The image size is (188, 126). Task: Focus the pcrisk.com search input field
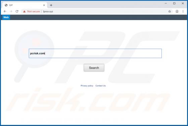coord(95,53)
